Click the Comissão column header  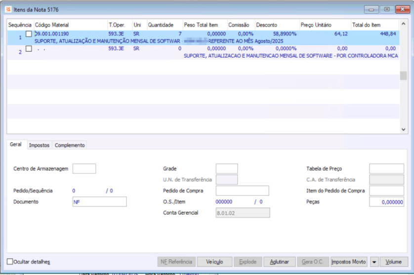point(241,25)
